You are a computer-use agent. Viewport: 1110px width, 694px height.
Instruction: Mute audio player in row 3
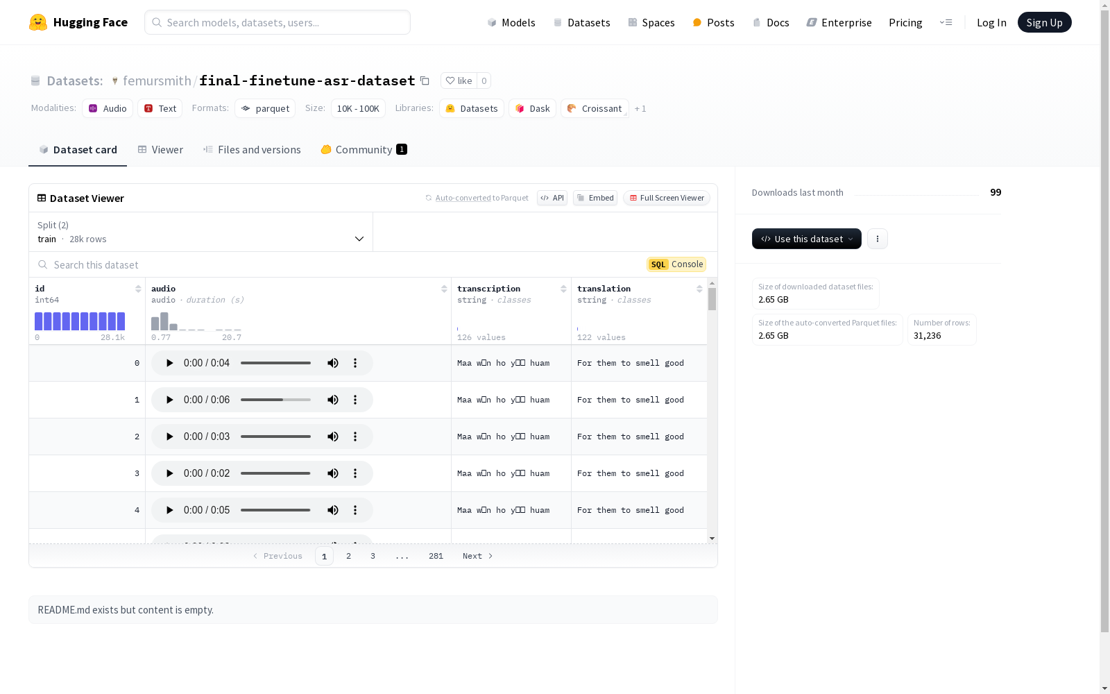click(333, 473)
